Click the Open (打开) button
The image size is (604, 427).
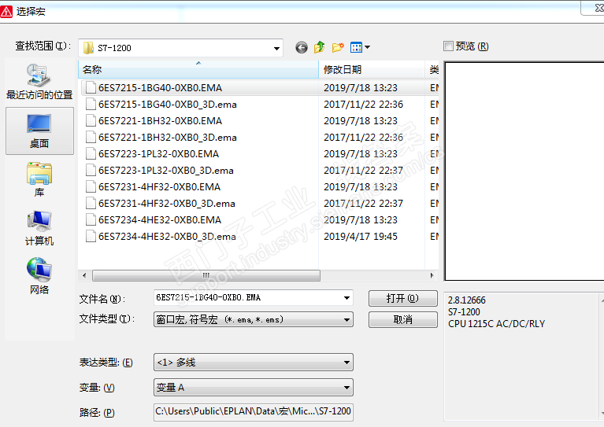point(403,299)
